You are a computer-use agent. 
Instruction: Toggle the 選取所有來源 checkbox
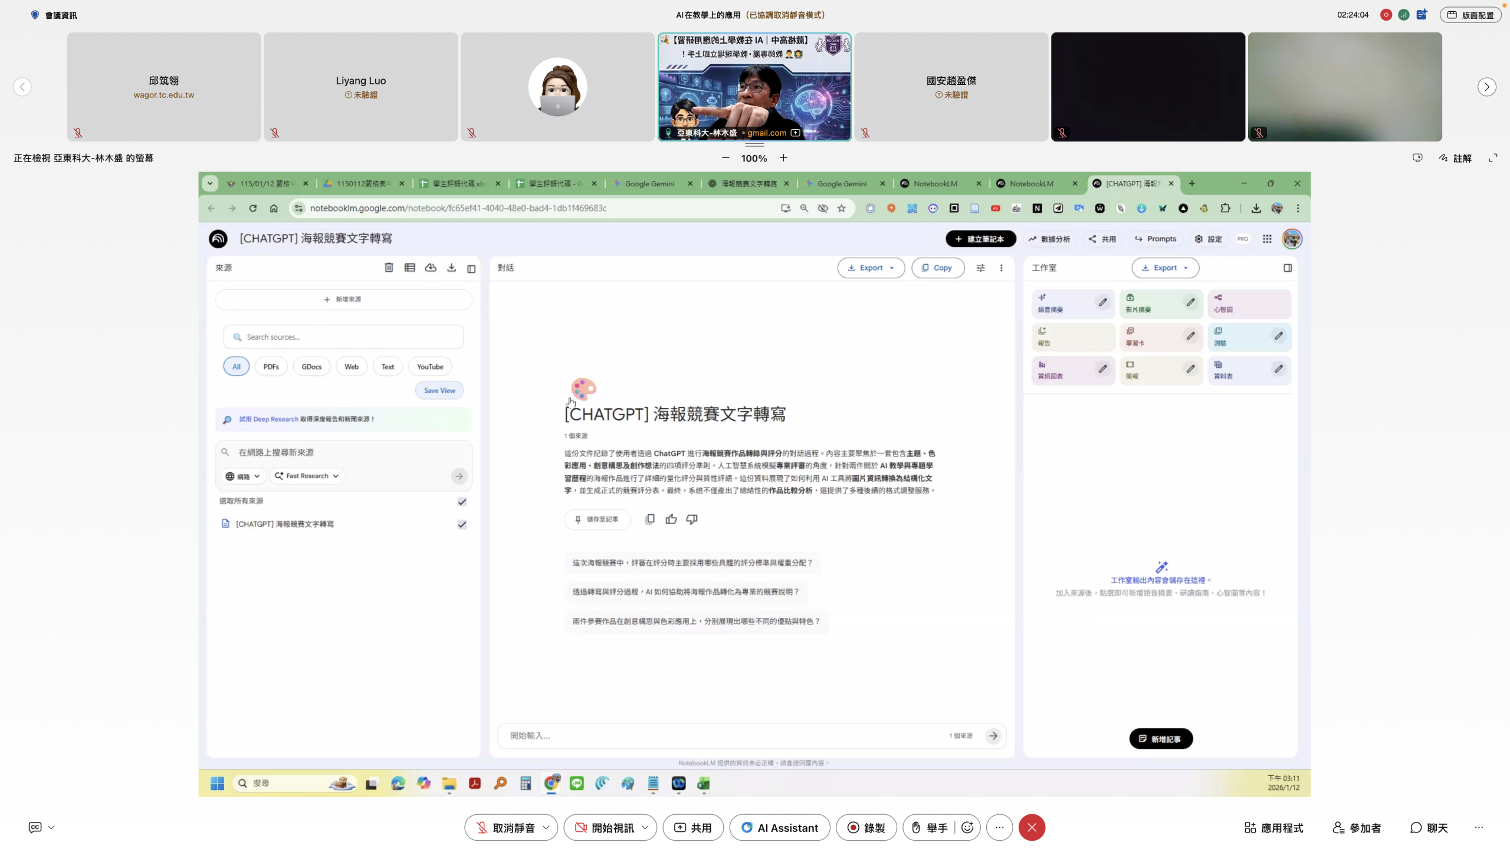point(462,502)
